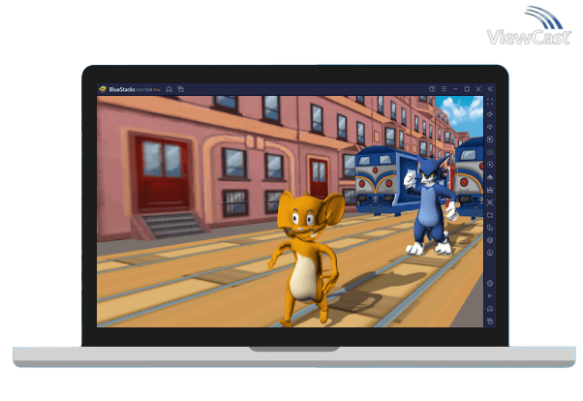Maximize the BlueStacks window

coord(467,89)
